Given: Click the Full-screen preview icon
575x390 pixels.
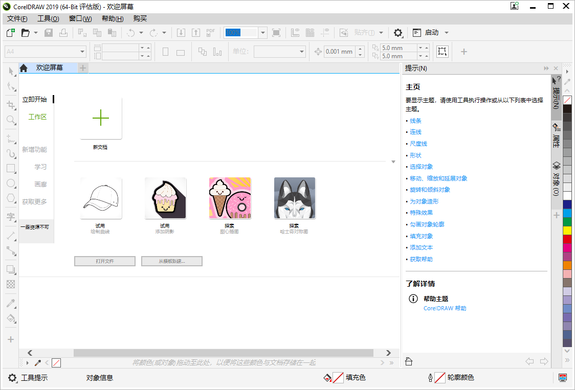Looking at the screenshot, I should pyautogui.click(x=276, y=33).
